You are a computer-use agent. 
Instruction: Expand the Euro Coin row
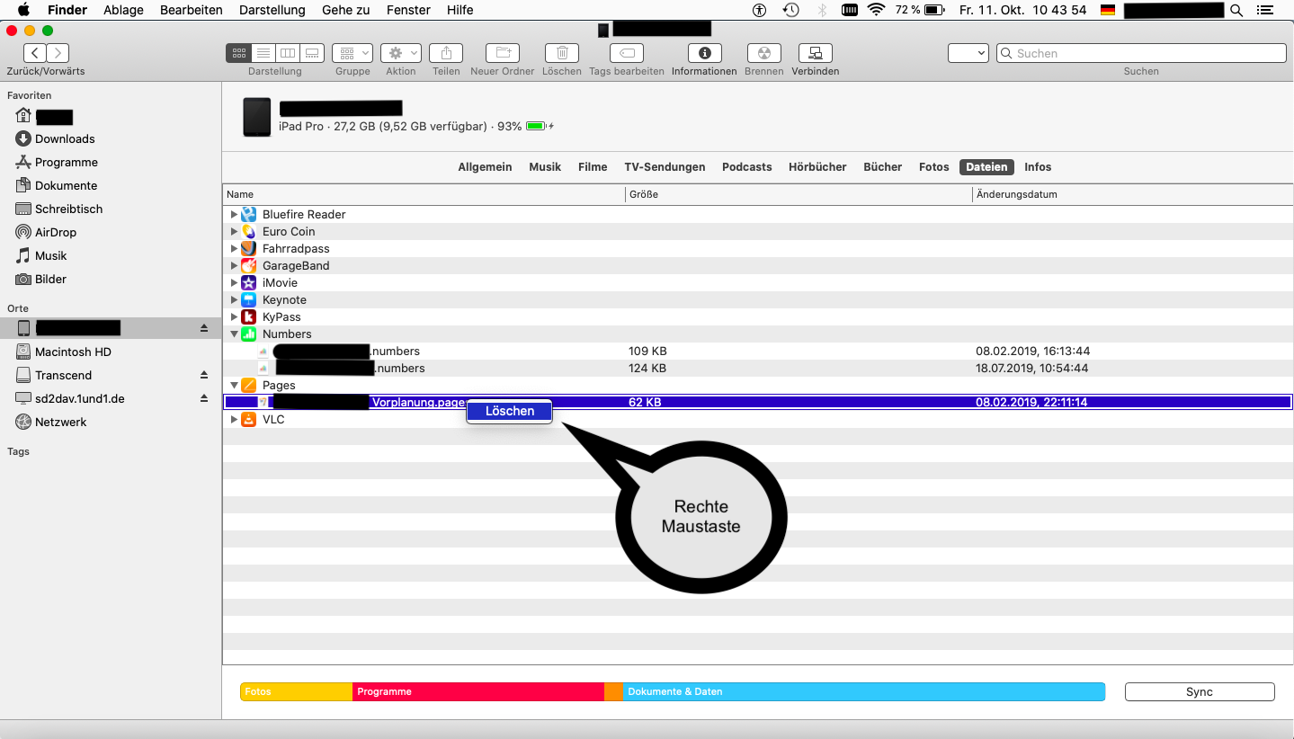[x=234, y=231]
